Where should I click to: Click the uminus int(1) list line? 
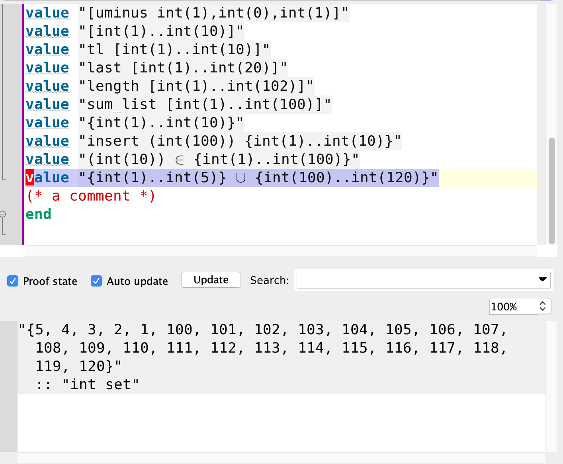(x=187, y=13)
